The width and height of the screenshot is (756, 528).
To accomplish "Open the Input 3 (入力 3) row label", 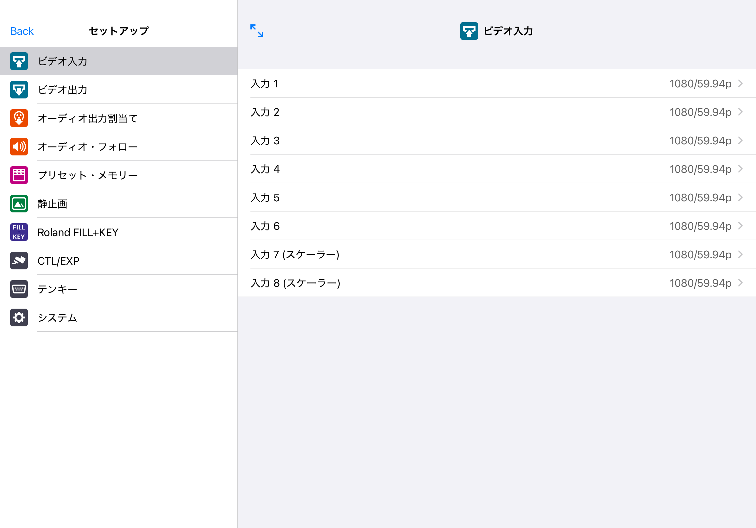I will point(265,141).
